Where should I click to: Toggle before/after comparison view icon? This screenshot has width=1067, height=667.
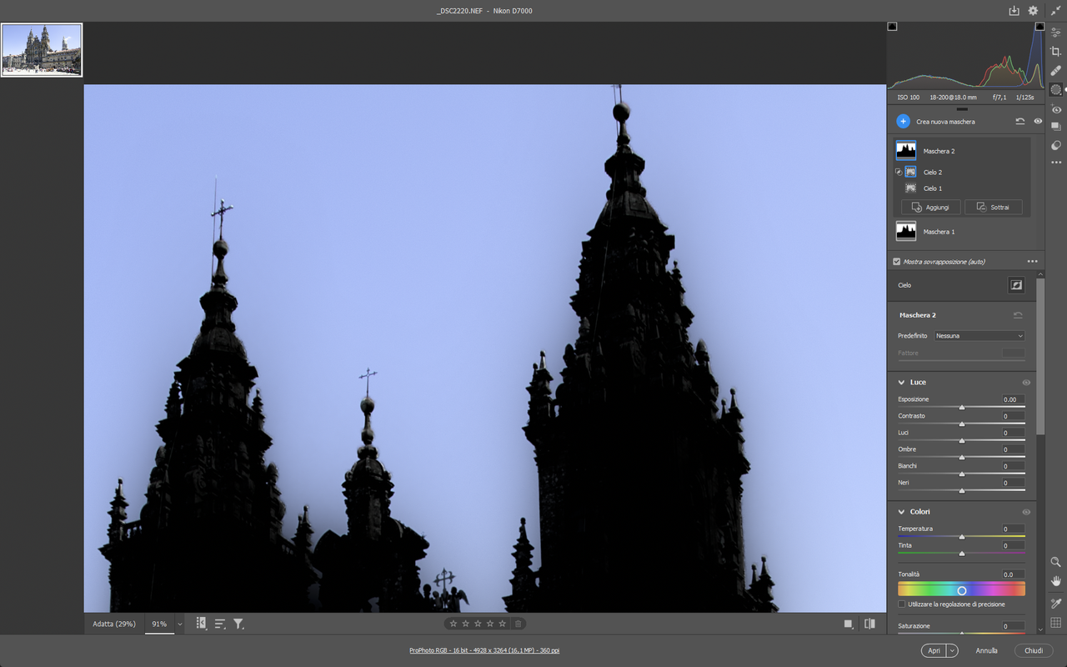point(869,624)
